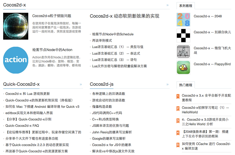Screen dimensions: 235x155
Task: Open Quick-Cocos2d-x FAQ link
Action: (x=22, y=126)
